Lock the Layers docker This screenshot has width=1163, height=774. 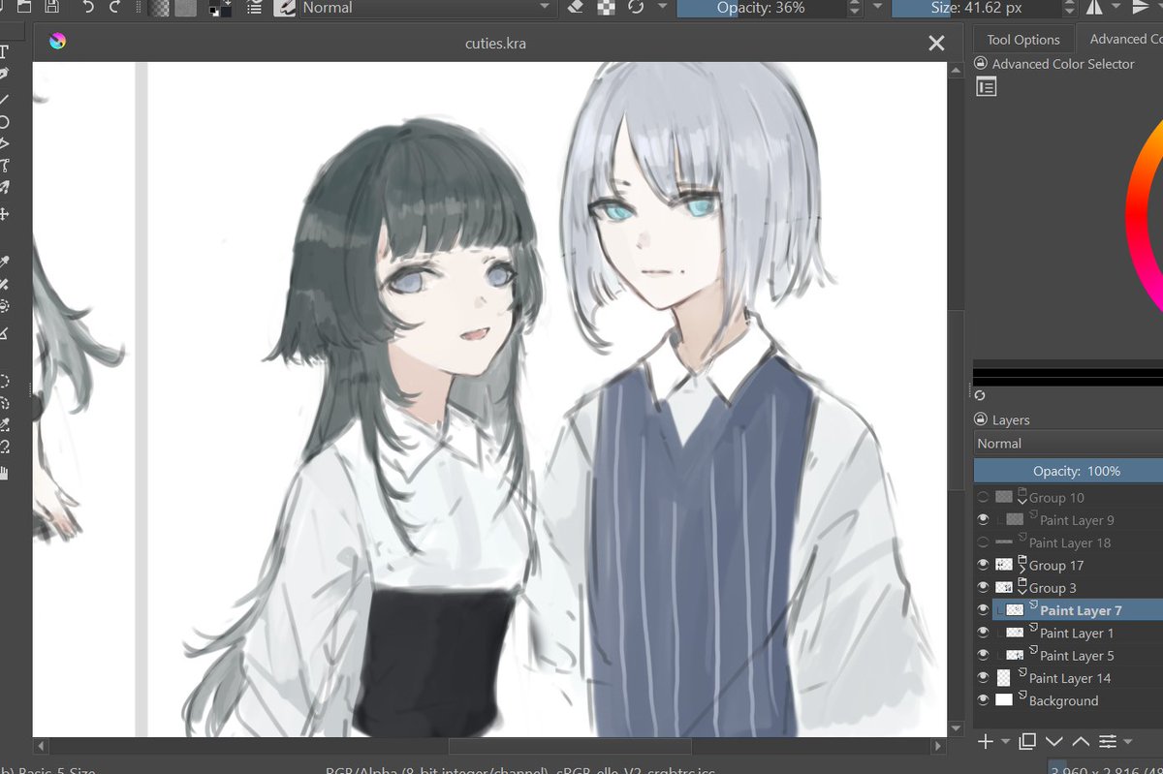[x=980, y=419]
